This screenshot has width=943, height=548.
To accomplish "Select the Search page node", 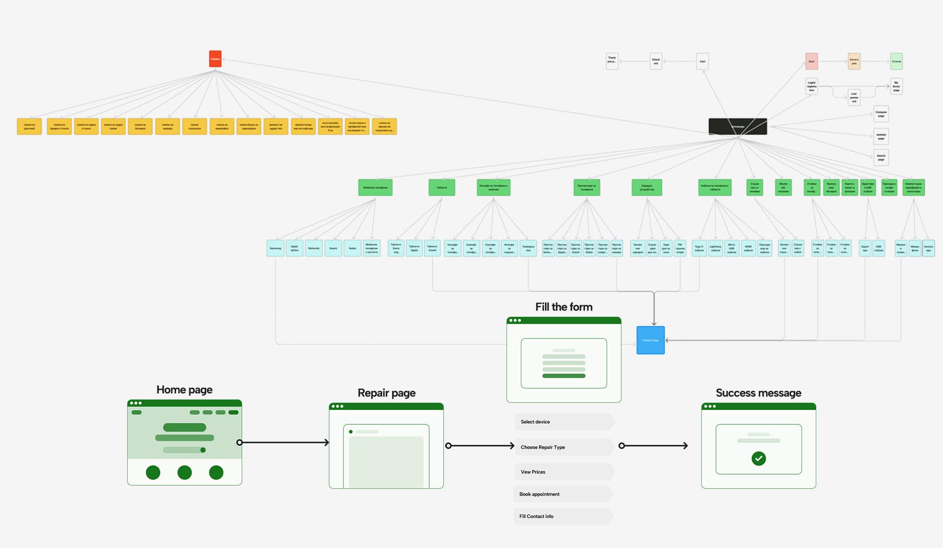I will (x=881, y=158).
